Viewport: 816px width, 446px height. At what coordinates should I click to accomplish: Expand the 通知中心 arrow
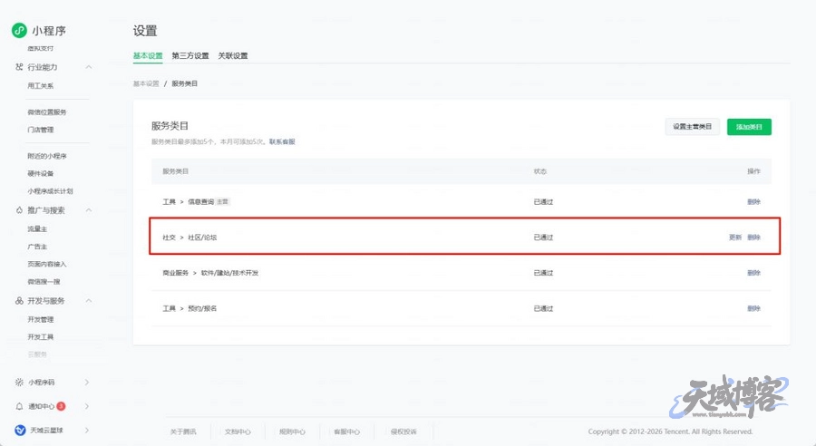point(87,406)
